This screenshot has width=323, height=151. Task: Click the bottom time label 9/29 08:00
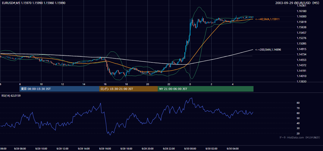(x=20, y=149)
